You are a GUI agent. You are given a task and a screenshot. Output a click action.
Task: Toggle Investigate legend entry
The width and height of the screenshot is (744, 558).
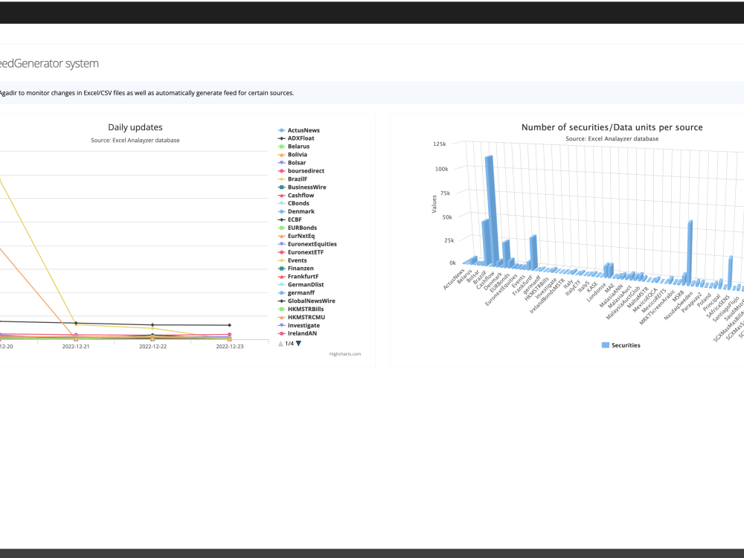(299, 325)
